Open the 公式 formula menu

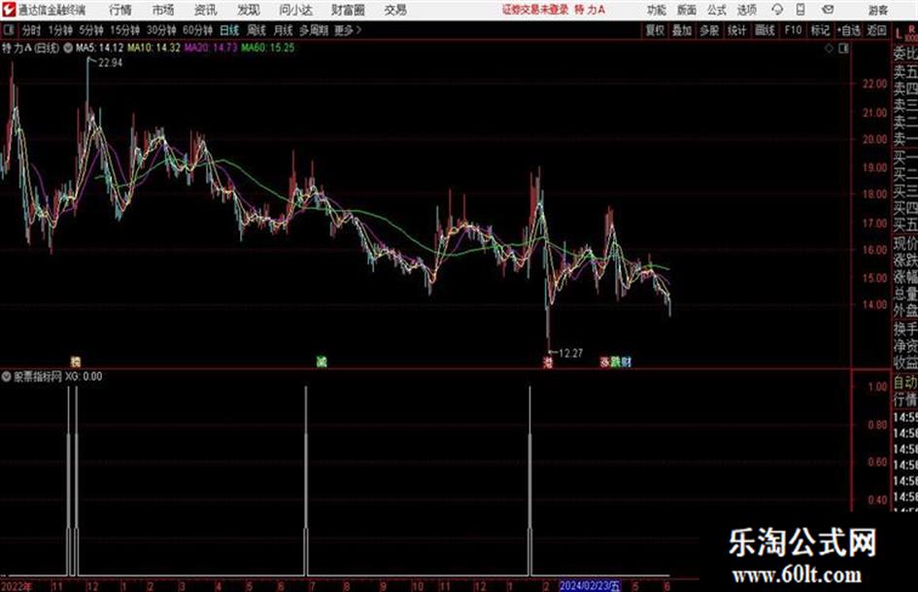click(717, 10)
